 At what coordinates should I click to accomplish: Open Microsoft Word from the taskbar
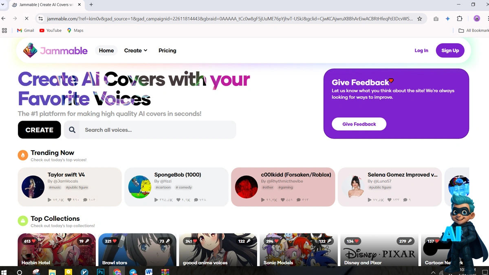(149, 272)
